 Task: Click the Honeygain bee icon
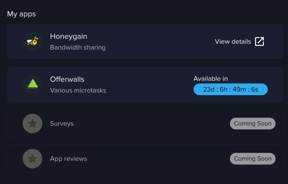coord(32,41)
